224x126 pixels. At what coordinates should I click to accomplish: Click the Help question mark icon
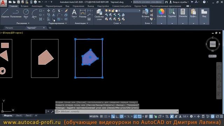[204, 2]
